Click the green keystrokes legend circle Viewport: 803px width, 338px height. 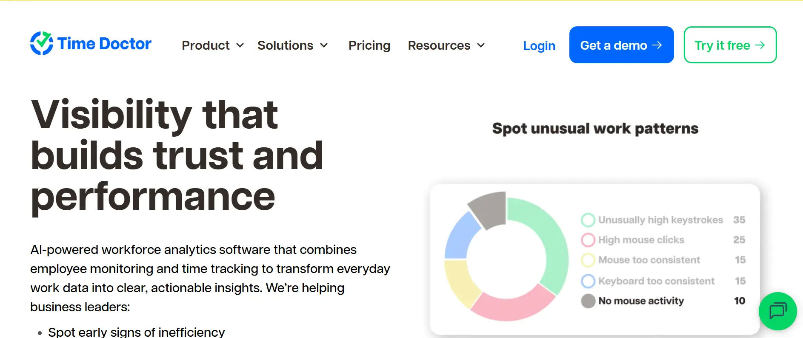click(588, 220)
